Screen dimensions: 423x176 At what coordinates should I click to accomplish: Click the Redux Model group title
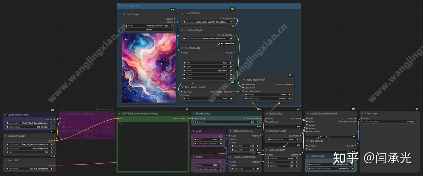click(x=129, y=6)
